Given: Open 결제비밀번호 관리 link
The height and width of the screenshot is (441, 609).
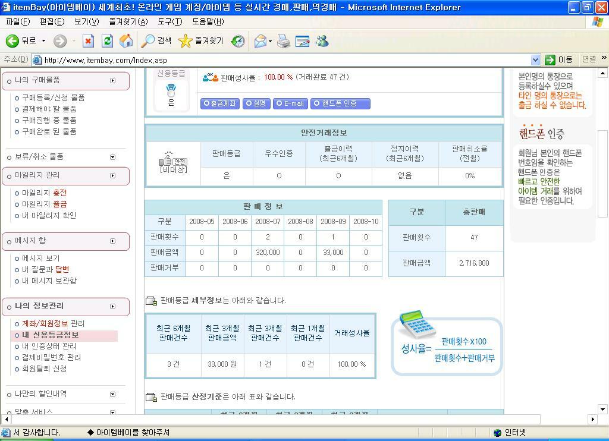Looking at the screenshot, I should coord(51,357).
